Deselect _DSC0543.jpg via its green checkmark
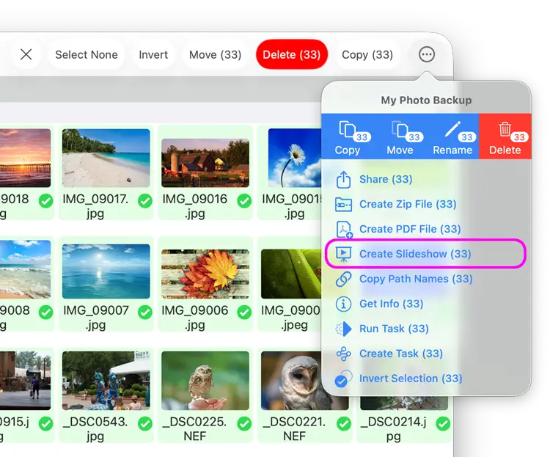Screen dimensions: 550x457 click(x=145, y=423)
